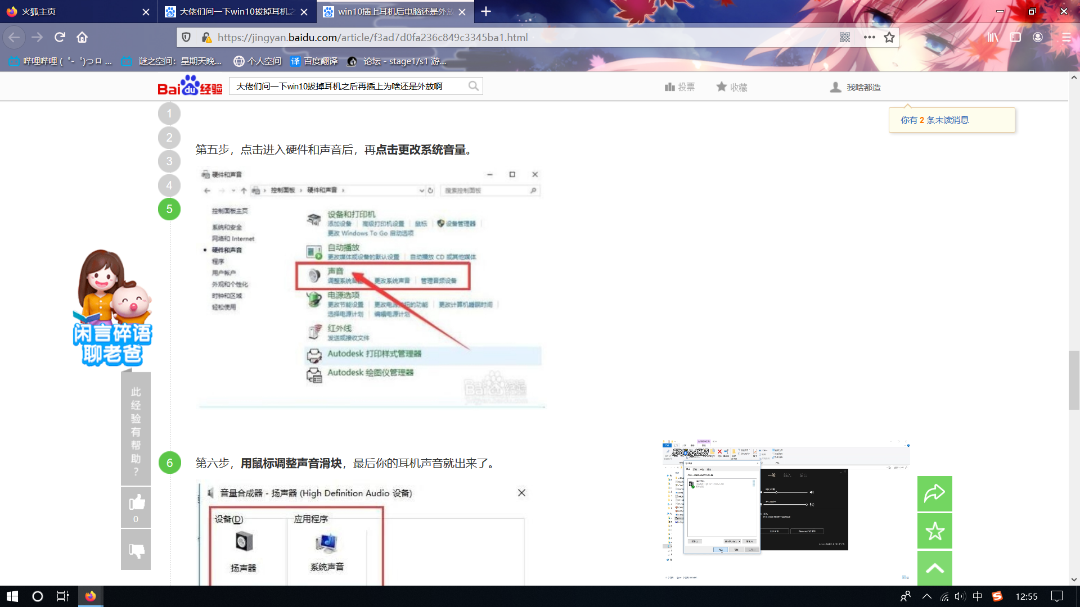The height and width of the screenshot is (607, 1080).
Task: Click the site security lock icon
Action: tap(206, 37)
